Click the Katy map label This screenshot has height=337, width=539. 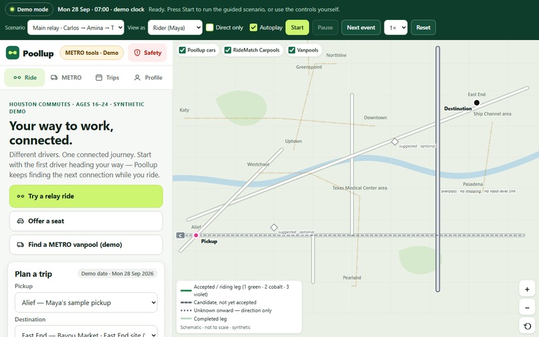185,110
